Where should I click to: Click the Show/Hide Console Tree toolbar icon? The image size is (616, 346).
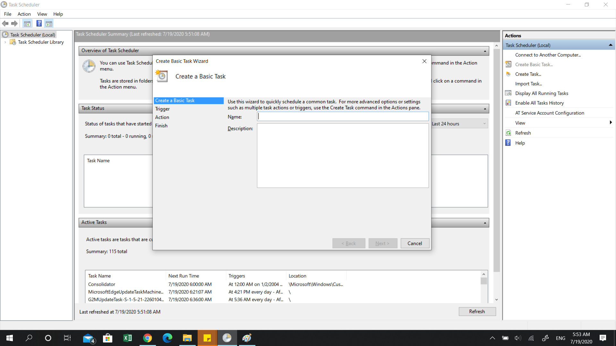pos(27,23)
